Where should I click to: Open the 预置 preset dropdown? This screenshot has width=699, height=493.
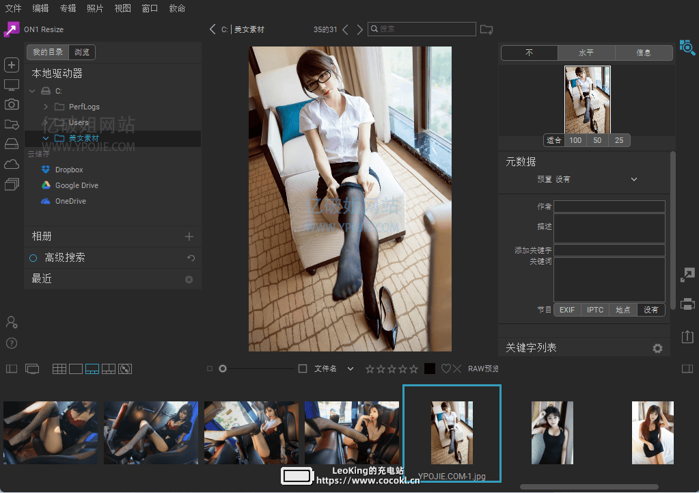[633, 179]
